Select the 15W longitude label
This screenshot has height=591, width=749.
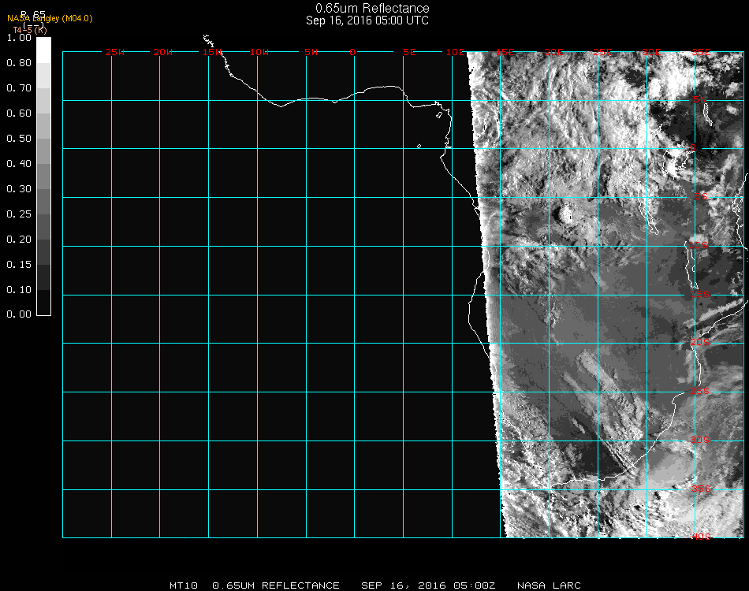pos(211,52)
